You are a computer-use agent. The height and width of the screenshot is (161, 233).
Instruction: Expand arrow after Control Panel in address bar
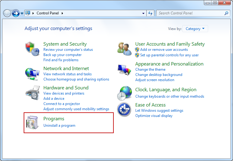click(x=62, y=13)
